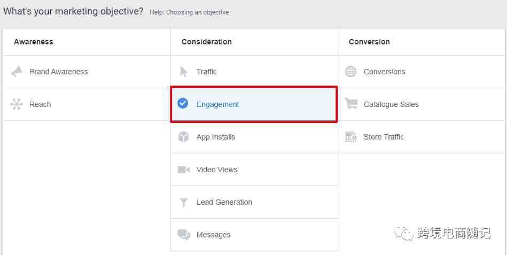
Task: Click the Reach snowflake-style icon
Action: (17, 104)
